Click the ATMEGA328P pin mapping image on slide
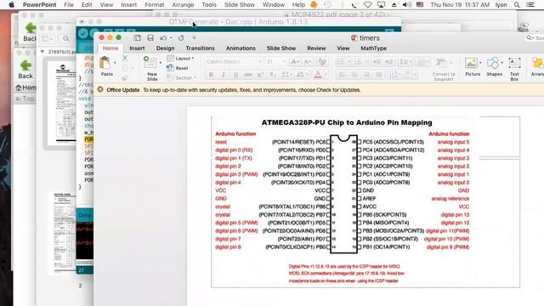This screenshot has height=306, width=544. click(346, 202)
